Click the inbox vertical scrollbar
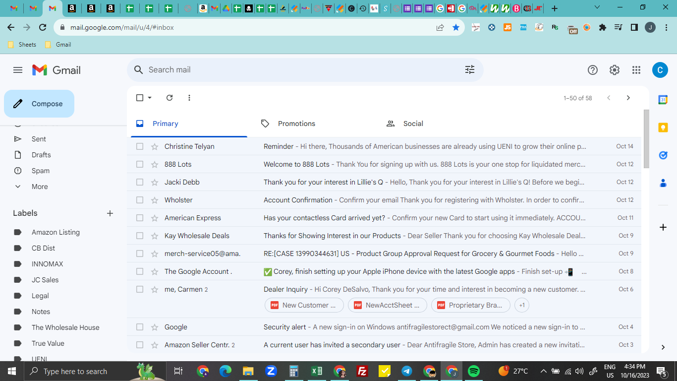Screen dimensions: 677x381 click(x=646, y=139)
